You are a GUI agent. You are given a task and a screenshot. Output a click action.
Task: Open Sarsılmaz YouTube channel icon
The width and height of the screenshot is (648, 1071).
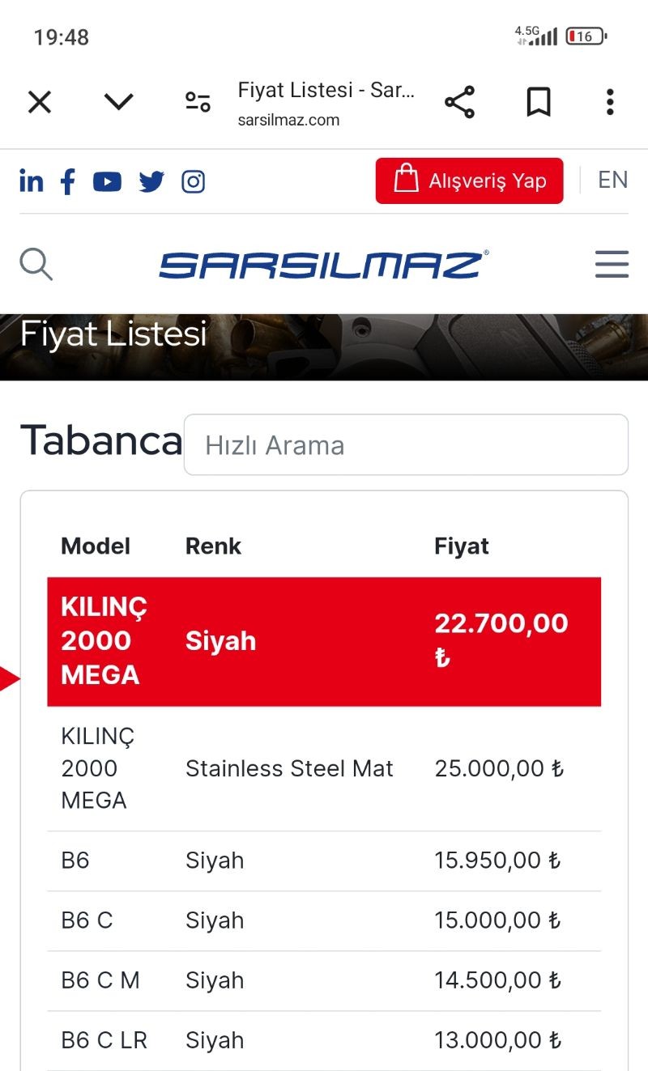pyautogui.click(x=107, y=181)
